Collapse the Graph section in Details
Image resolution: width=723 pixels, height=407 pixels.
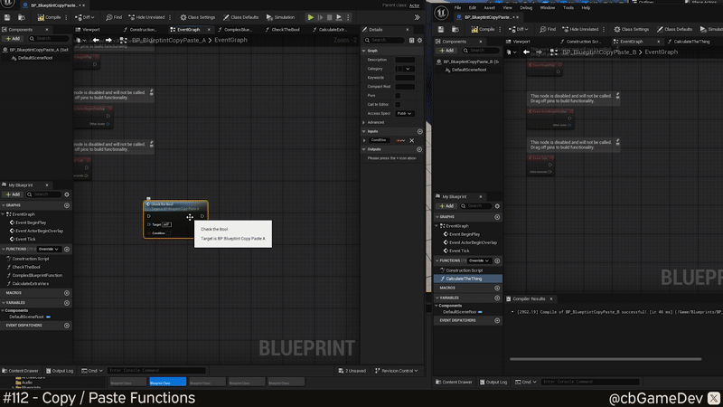pos(364,51)
